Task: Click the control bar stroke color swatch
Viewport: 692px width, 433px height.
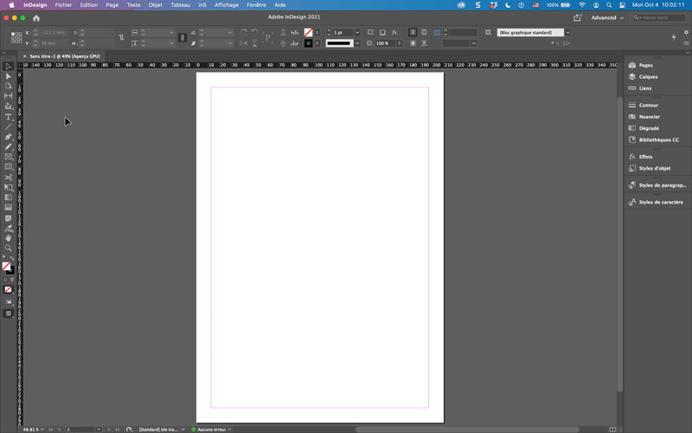Action: tap(308, 43)
